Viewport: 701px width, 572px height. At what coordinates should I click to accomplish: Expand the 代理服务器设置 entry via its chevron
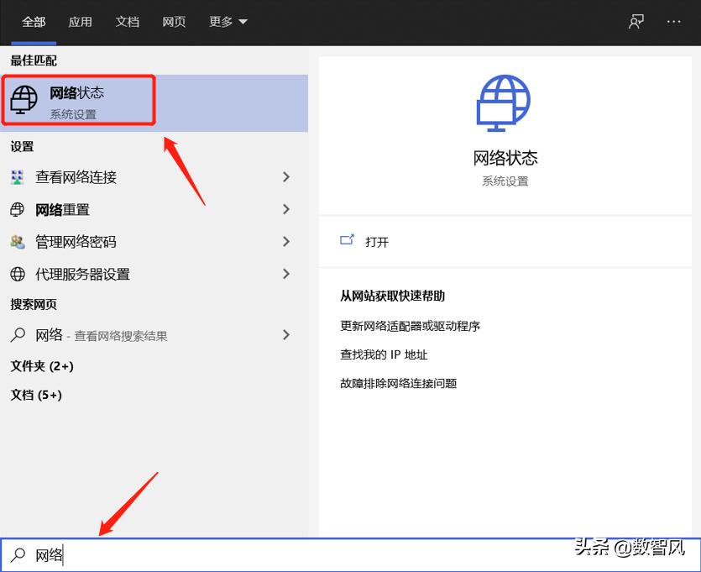[x=285, y=274]
